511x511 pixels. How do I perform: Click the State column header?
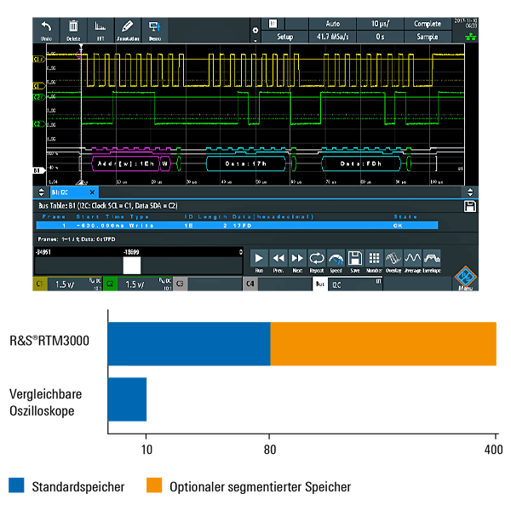(x=405, y=216)
